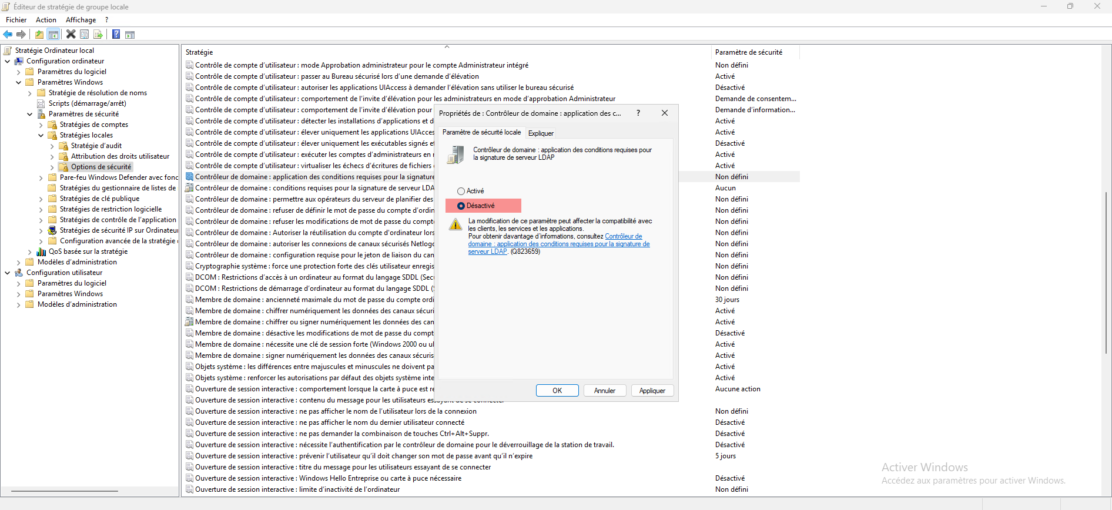The width and height of the screenshot is (1112, 510).
Task: Select the Activé radio button
Action: pos(461,191)
